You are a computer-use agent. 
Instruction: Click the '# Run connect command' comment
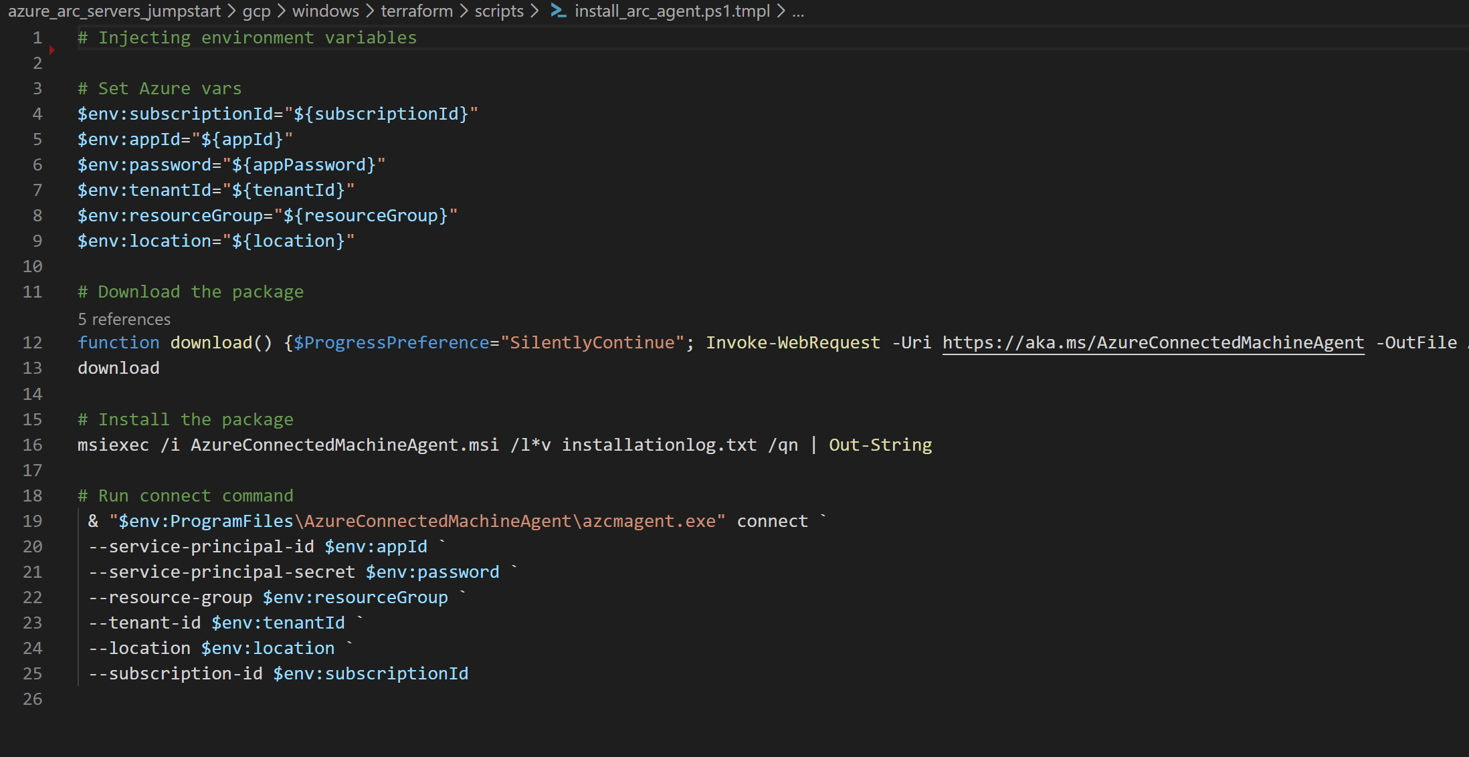(x=185, y=496)
